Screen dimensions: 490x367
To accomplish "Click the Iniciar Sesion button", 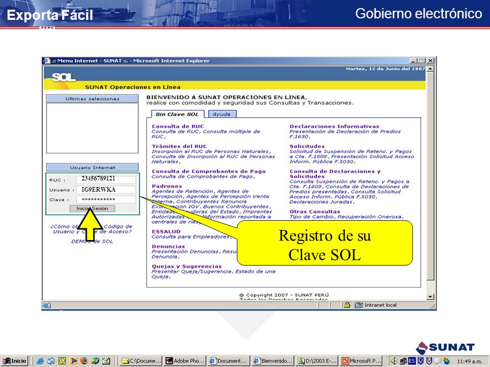I will pos(92,208).
